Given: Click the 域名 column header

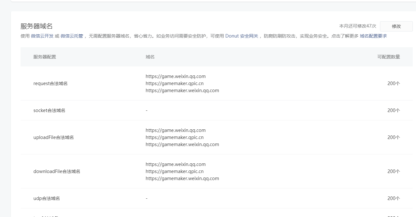Looking at the screenshot, I should [x=150, y=57].
